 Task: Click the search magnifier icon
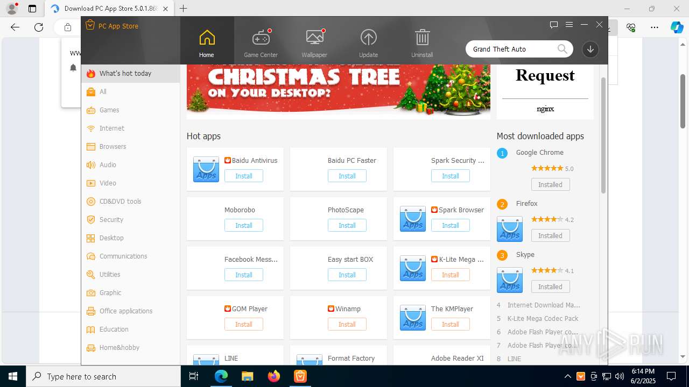(562, 49)
